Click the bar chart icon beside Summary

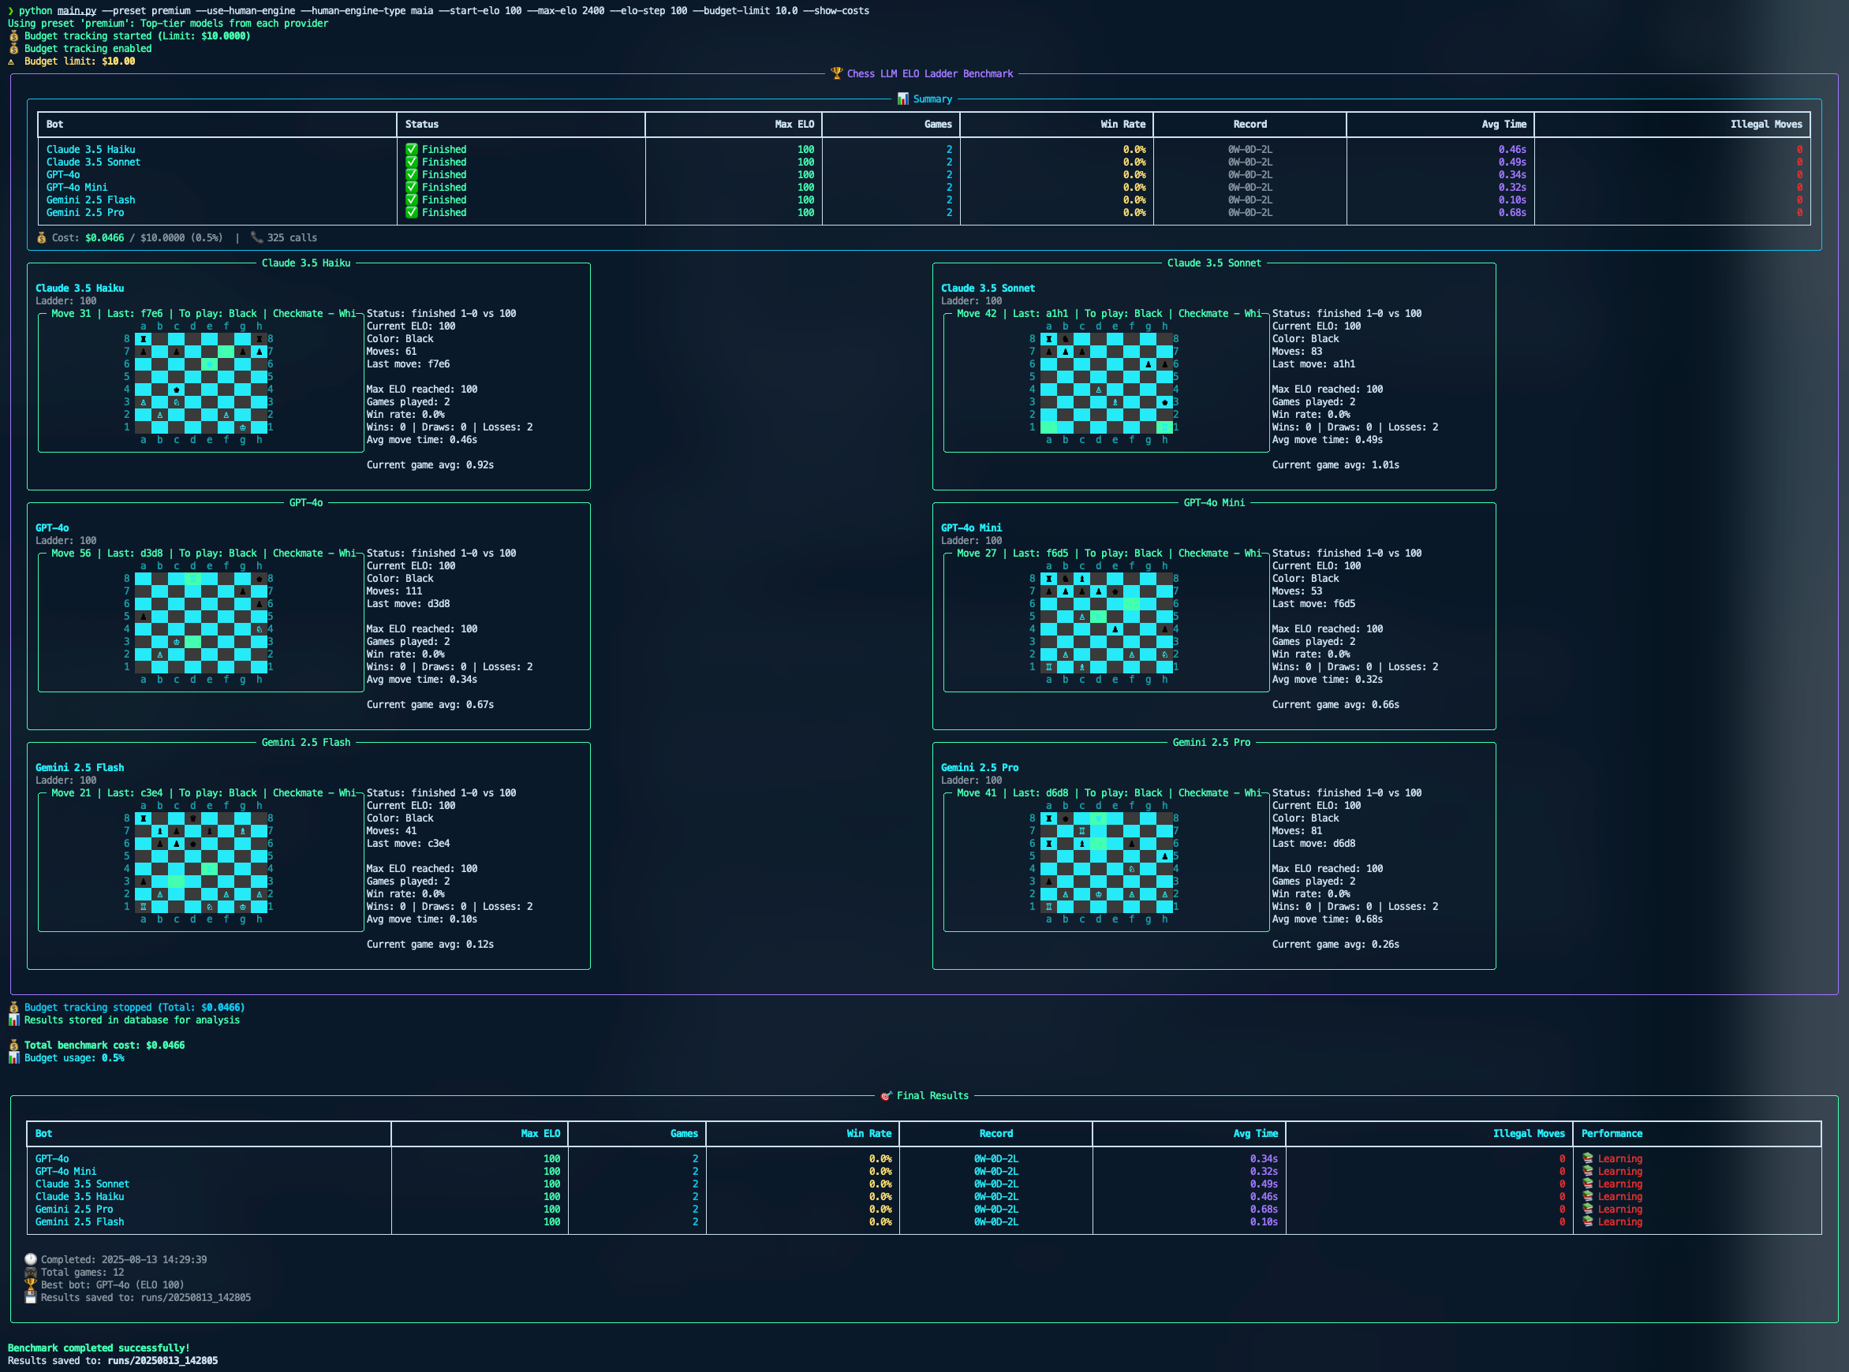[x=902, y=99]
